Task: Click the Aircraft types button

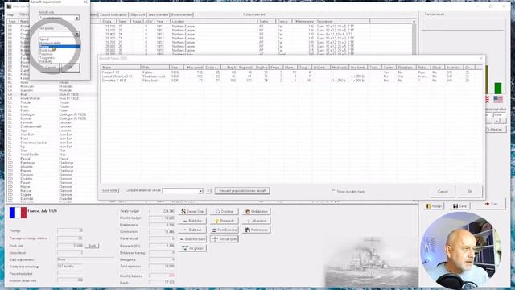Action: point(224,239)
